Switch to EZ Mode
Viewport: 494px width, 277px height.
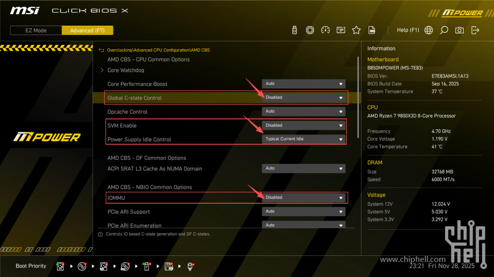pos(36,30)
